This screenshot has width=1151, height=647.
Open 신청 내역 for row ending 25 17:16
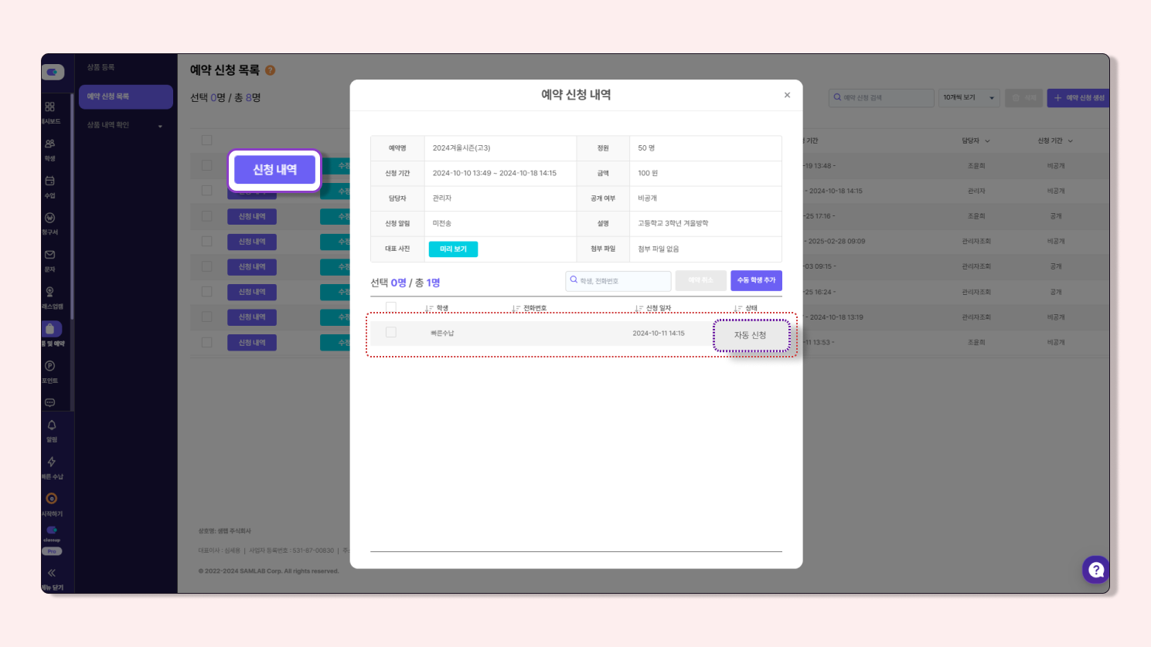(x=252, y=217)
